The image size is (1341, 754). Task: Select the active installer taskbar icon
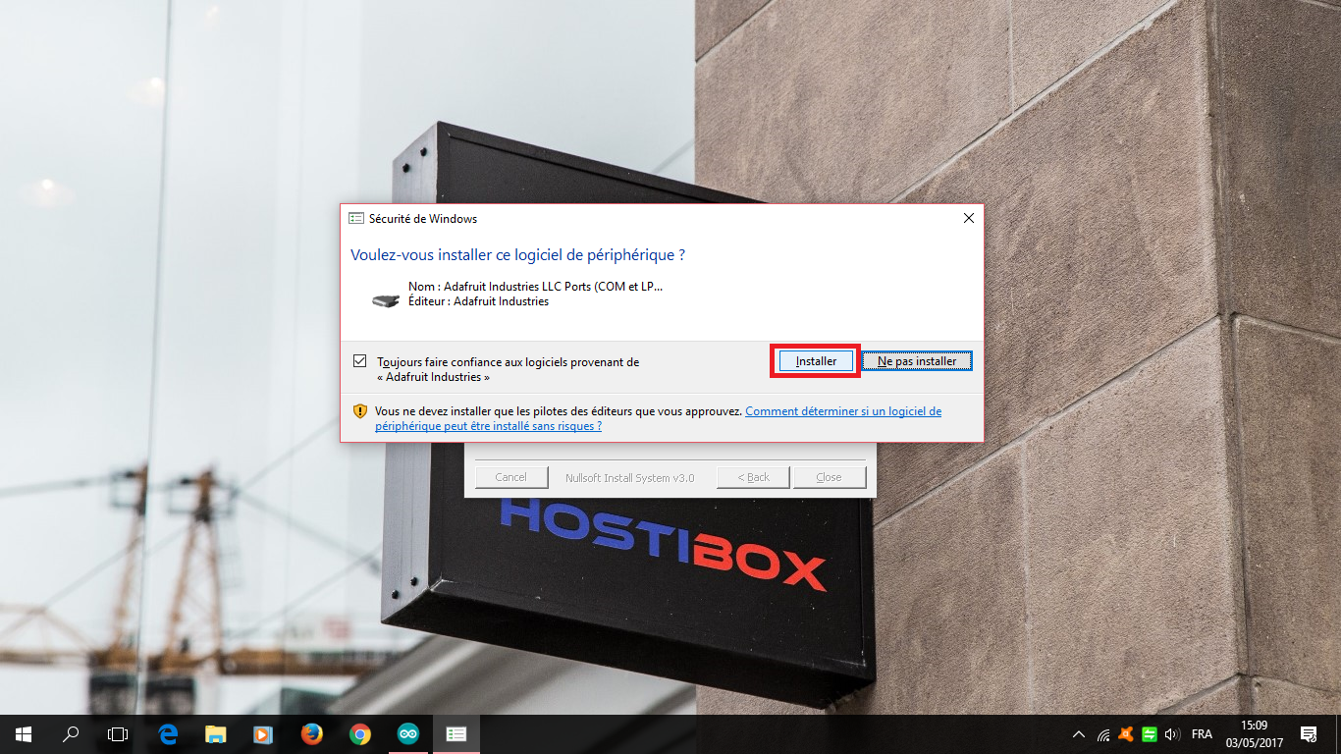point(456,734)
